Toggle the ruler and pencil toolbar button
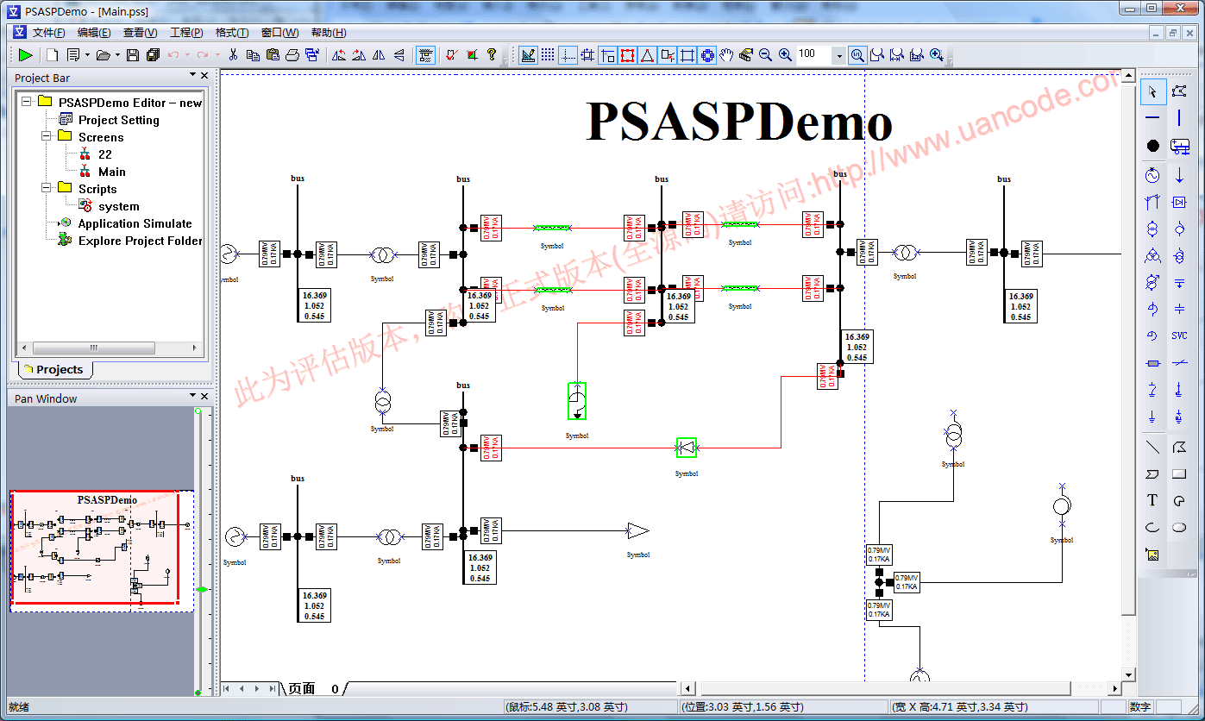This screenshot has width=1205, height=721. (528, 55)
